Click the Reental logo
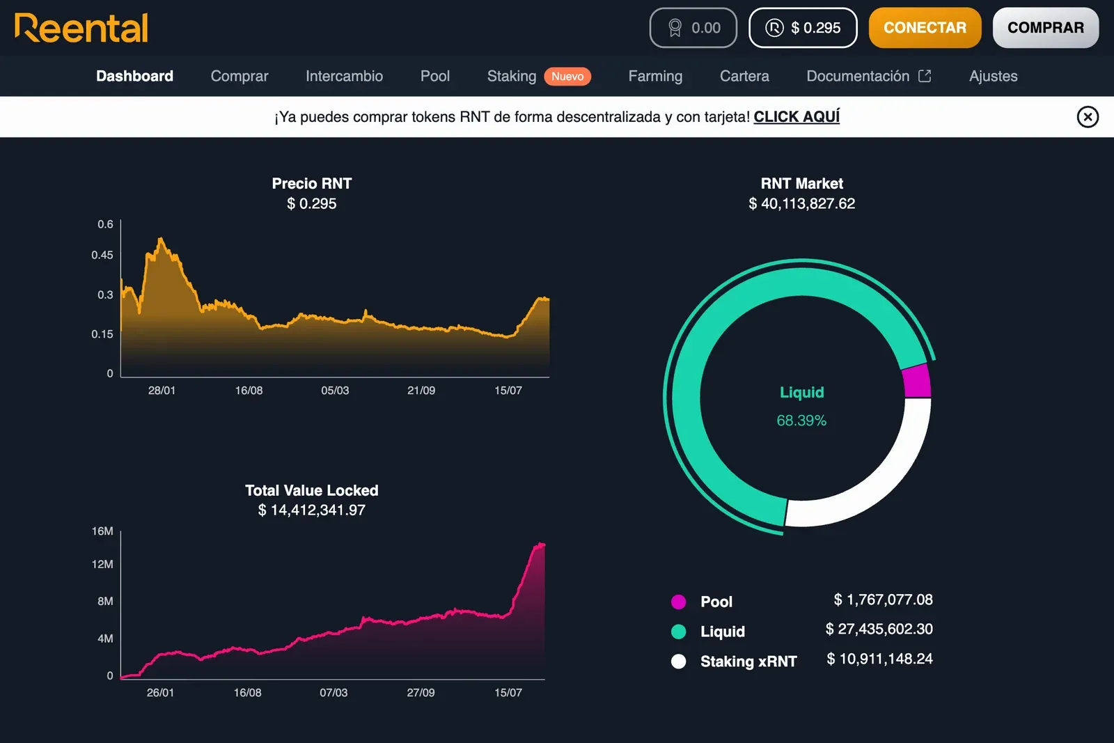 point(81,28)
